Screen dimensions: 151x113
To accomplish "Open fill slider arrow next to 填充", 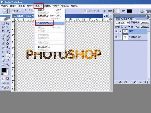I will (x=148, y=26).
